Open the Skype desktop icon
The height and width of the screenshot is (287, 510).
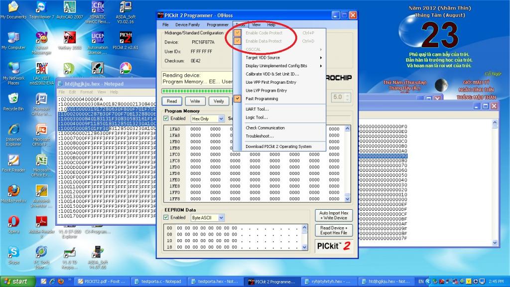13,253
